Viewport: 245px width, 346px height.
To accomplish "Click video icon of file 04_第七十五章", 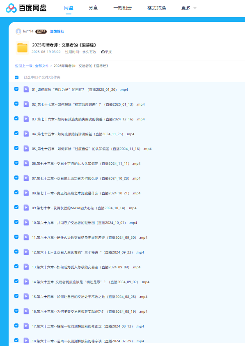I will [26, 134].
